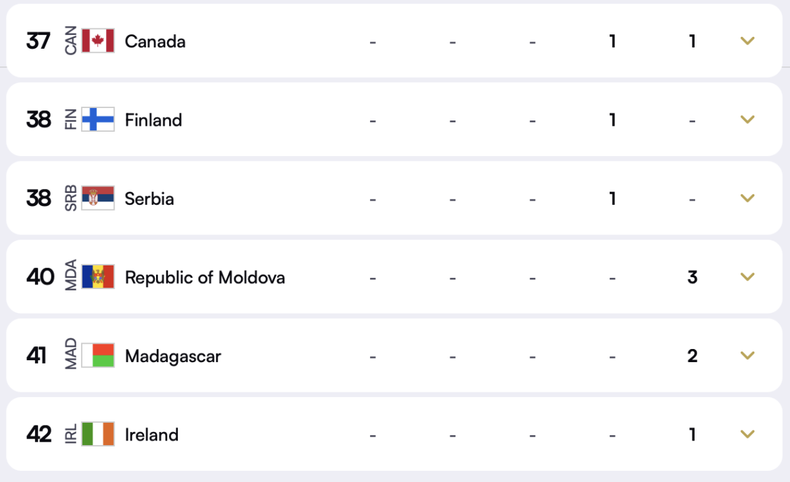
Task: Click the Madagascar country name
Action: [x=173, y=356]
